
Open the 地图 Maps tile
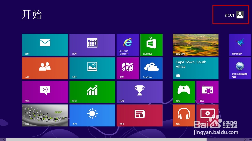(128, 68)
